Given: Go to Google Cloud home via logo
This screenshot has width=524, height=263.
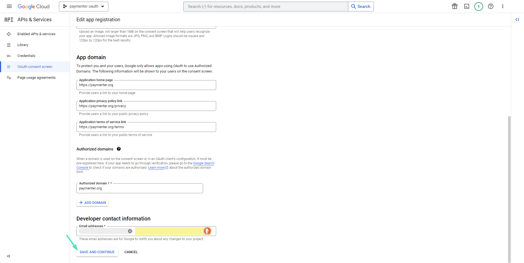Looking at the screenshot, I should click(34, 6).
